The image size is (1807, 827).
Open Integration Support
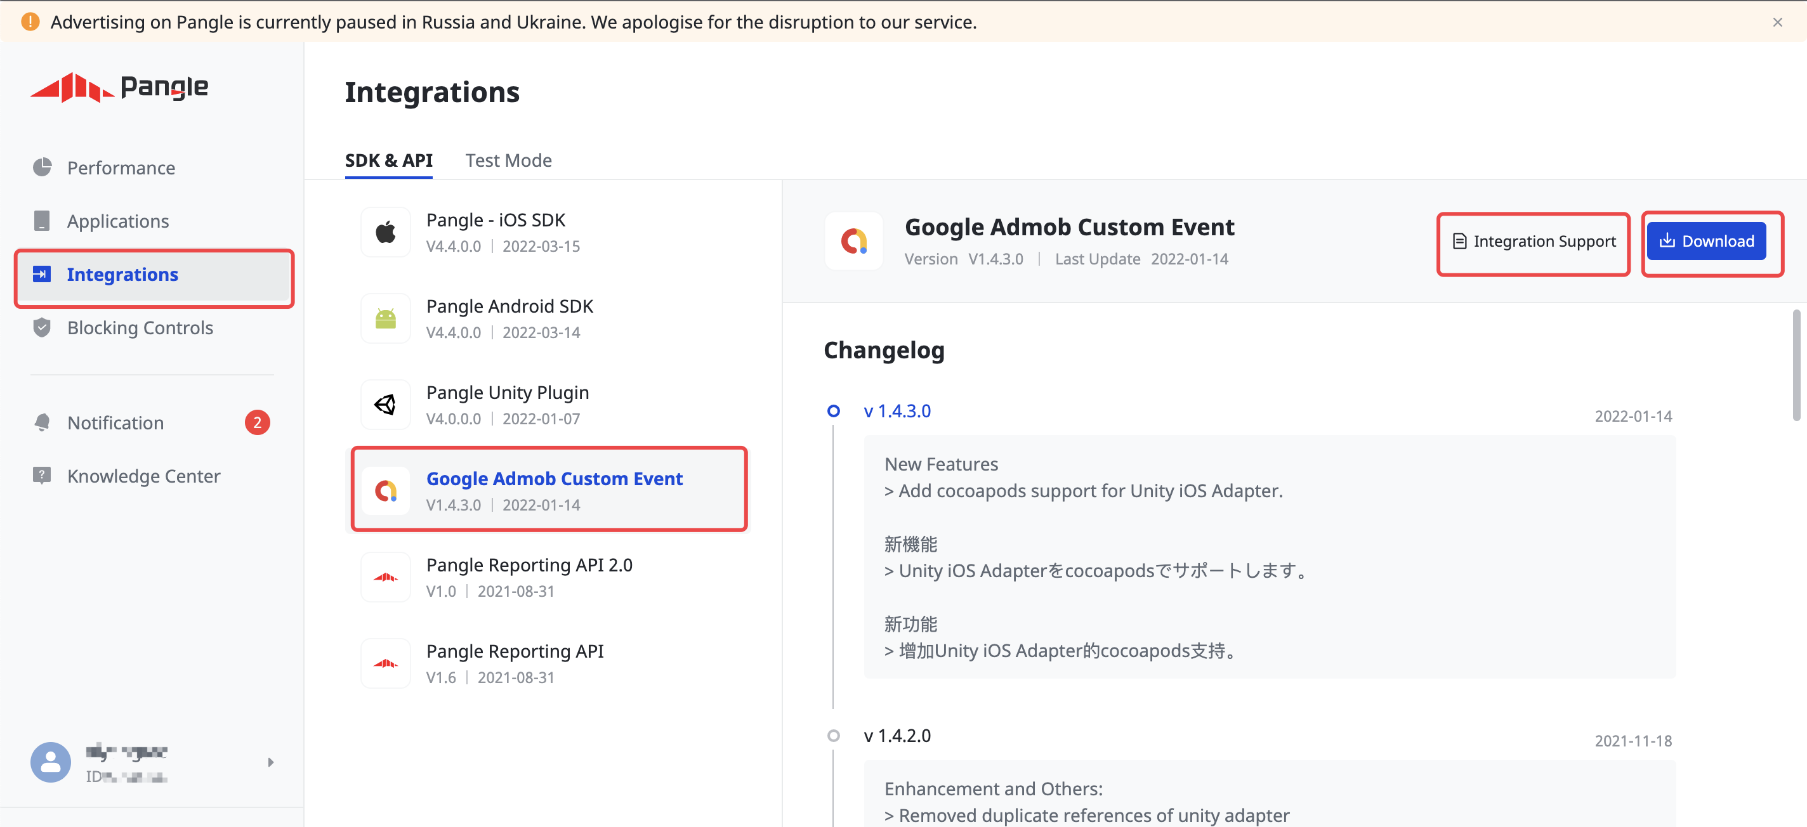[x=1534, y=241]
